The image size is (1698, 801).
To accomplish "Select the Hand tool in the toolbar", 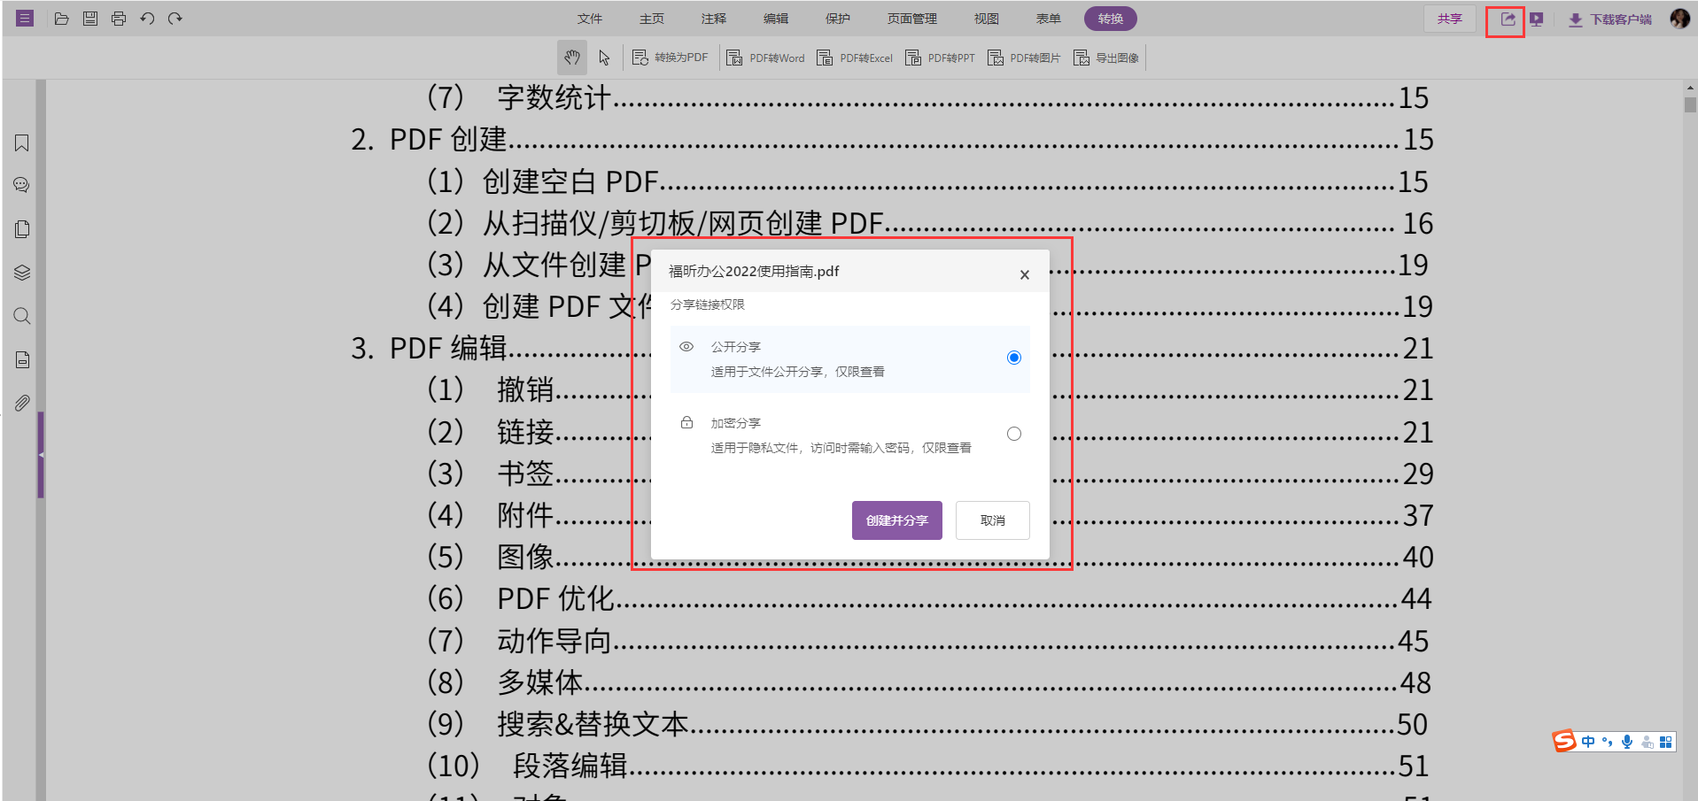I will point(571,57).
